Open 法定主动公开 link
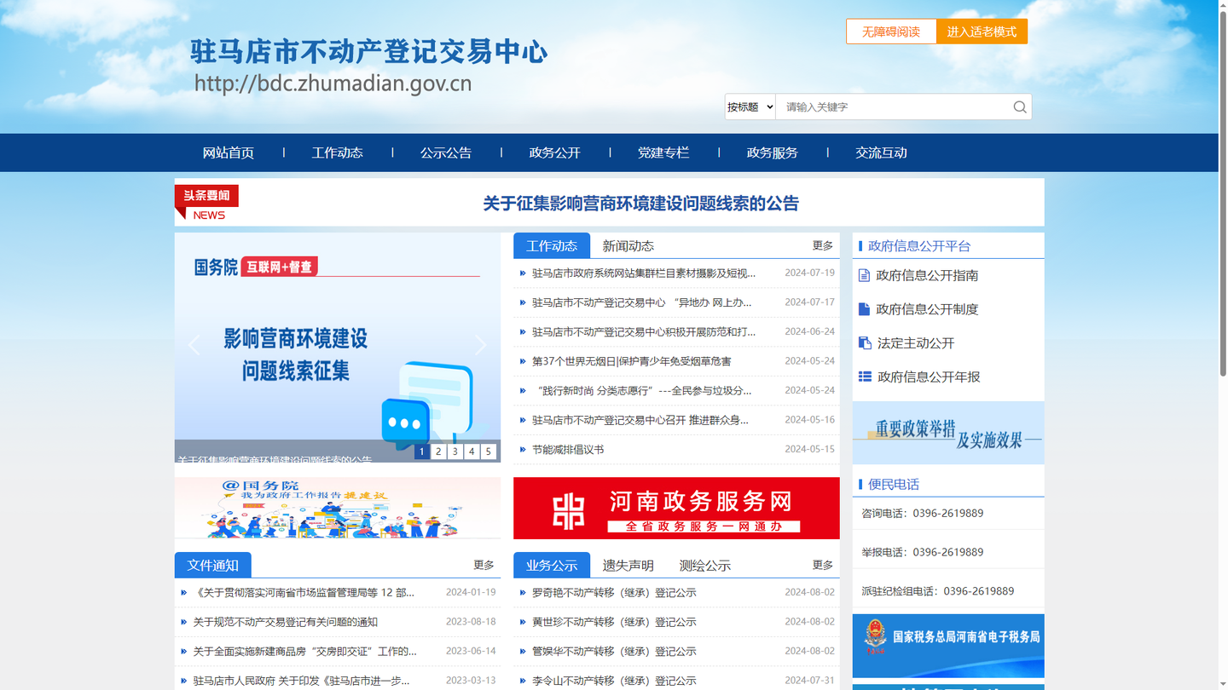Viewport: 1228px width, 690px height. click(916, 343)
